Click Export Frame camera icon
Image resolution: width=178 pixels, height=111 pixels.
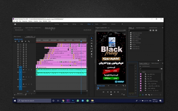(x=111, y=94)
